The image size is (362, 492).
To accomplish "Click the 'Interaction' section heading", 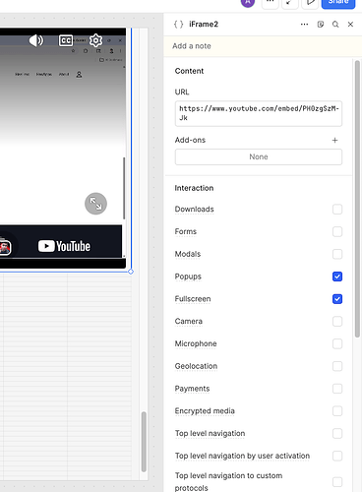I will (194, 188).
